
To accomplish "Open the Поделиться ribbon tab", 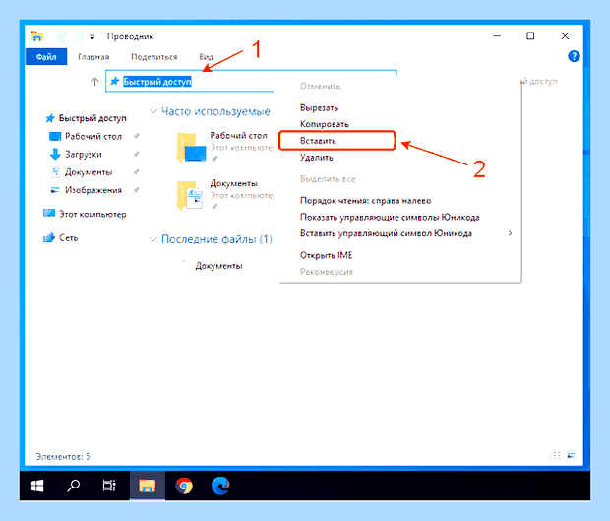I will coord(154,57).
